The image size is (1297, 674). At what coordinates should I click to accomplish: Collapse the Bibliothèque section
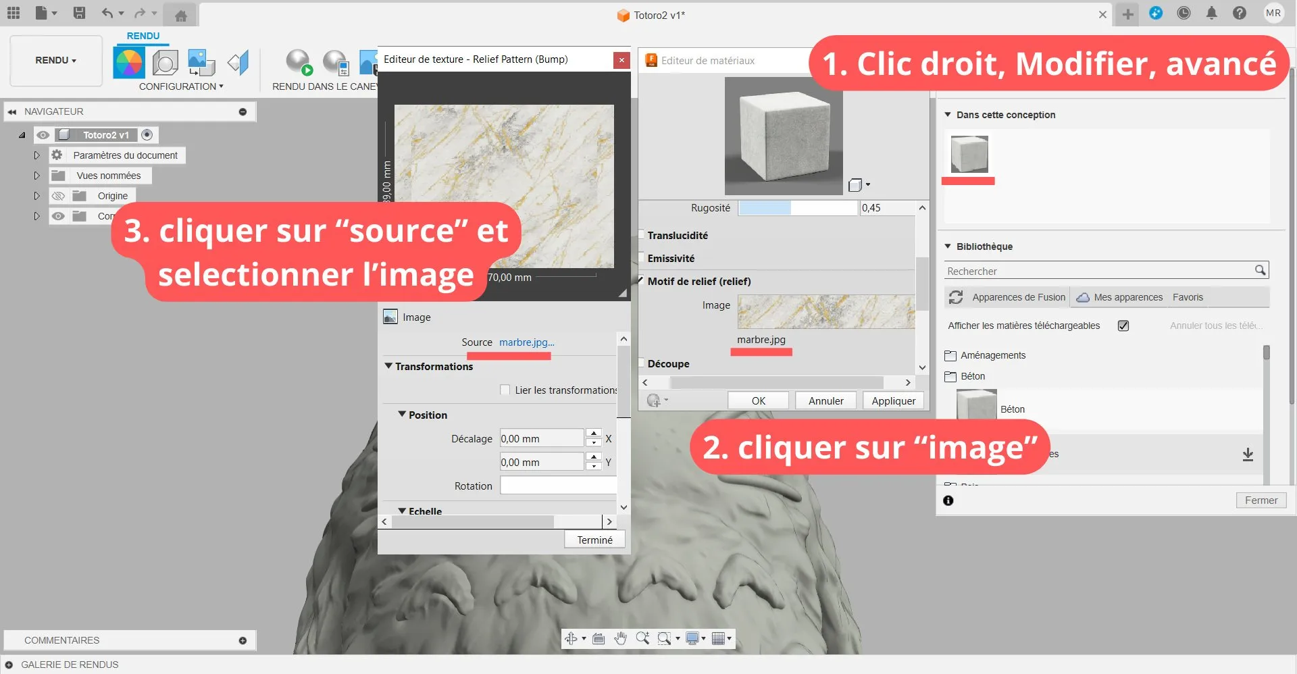tap(948, 247)
